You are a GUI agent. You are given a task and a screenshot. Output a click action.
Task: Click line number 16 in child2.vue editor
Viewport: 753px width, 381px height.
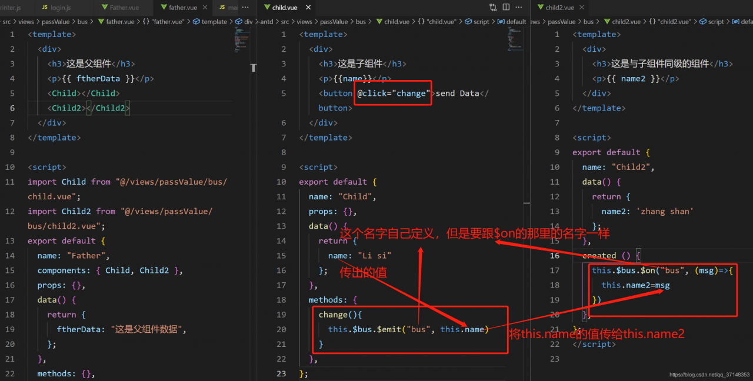tap(555, 255)
